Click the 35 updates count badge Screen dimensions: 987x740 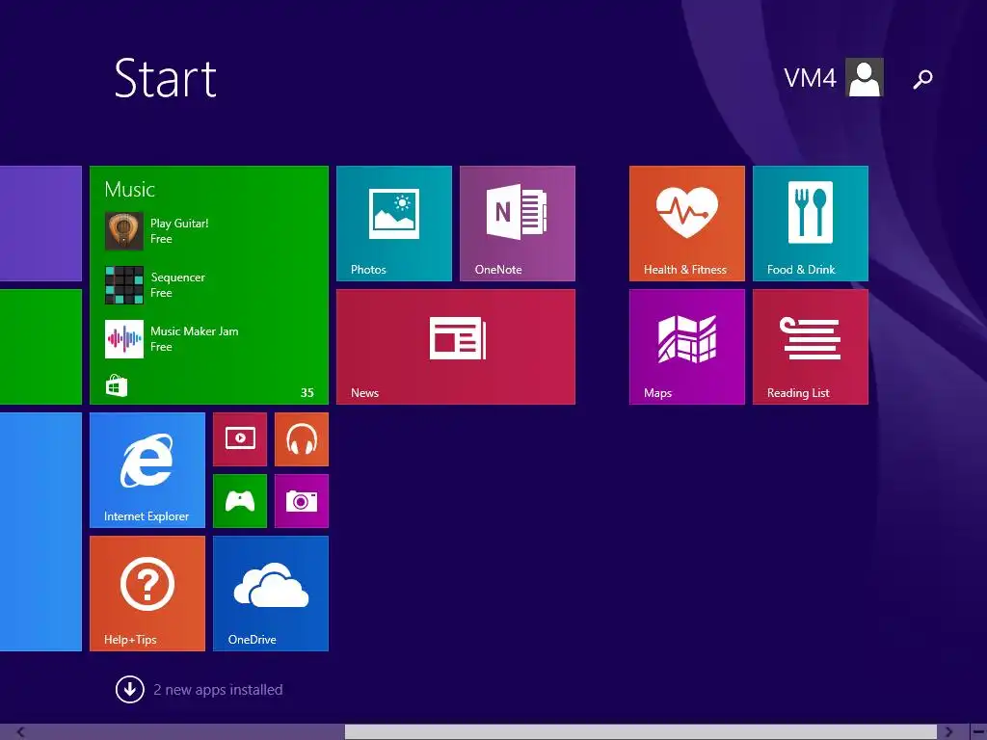pos(307,393)
